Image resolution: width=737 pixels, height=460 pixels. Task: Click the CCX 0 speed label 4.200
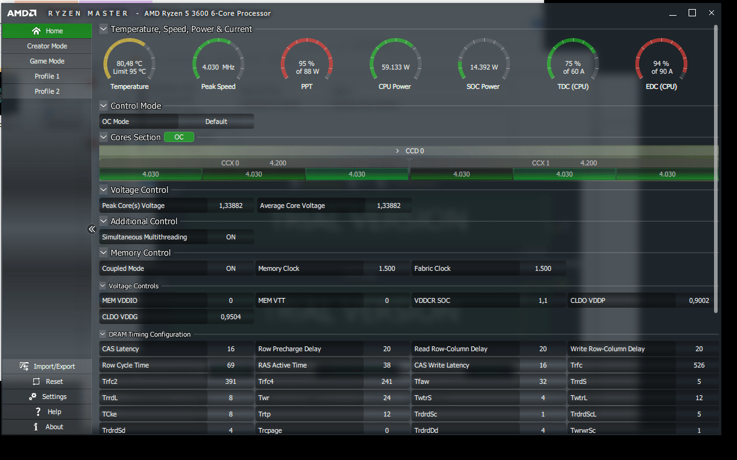(278, 163)
